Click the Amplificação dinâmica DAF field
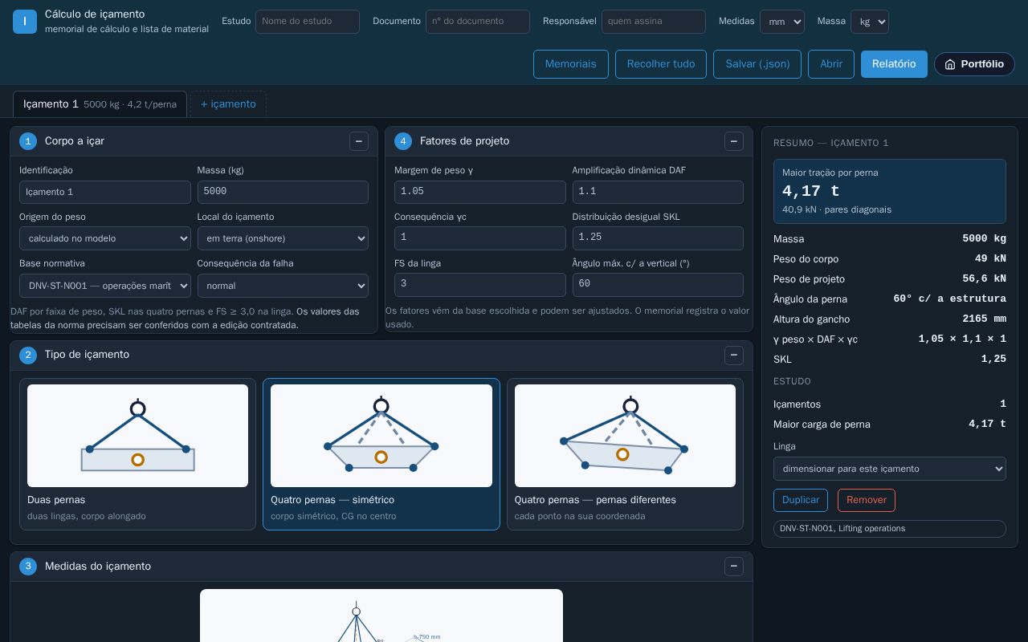Screen dimensions: 1028x642 pos(658,192)
